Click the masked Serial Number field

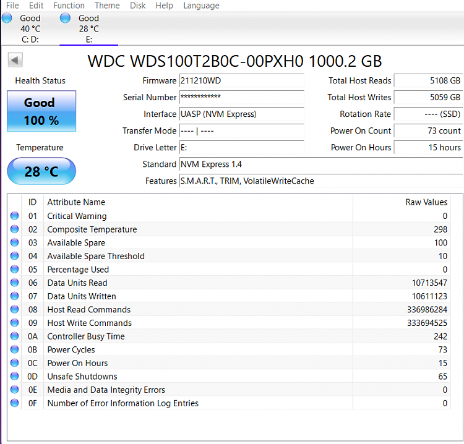point(242,97)
